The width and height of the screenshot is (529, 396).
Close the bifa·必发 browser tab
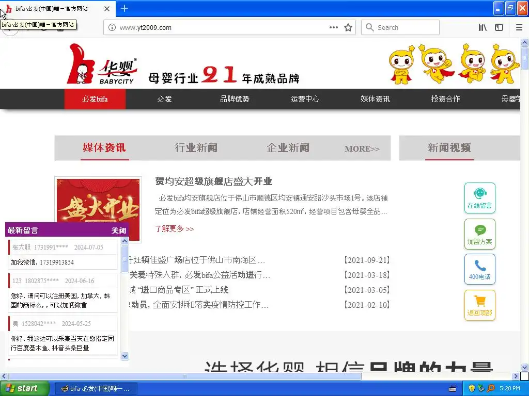(x=107, y=9)
